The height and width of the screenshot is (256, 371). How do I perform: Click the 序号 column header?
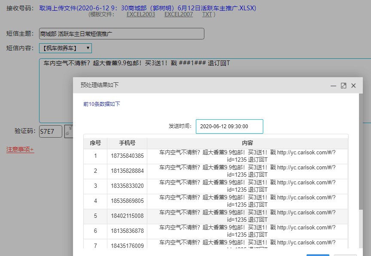[95, 143]
